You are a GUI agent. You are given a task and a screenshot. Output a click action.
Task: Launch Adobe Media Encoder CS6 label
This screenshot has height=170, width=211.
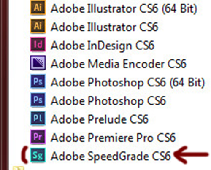tap(119, 64)
